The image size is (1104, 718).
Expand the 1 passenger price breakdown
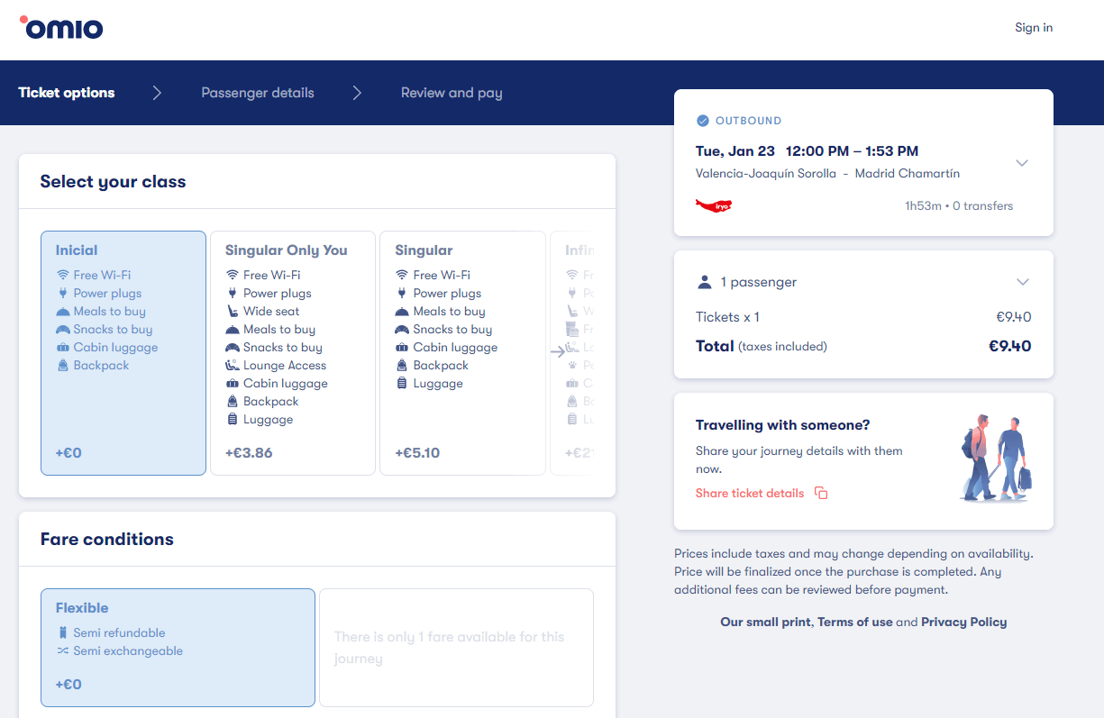point(1022,281)
